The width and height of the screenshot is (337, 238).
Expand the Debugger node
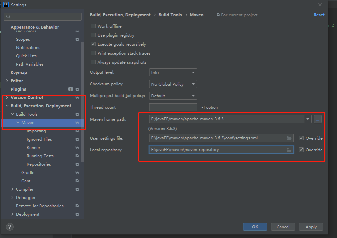pyautogui.click(x=12, y=198)
